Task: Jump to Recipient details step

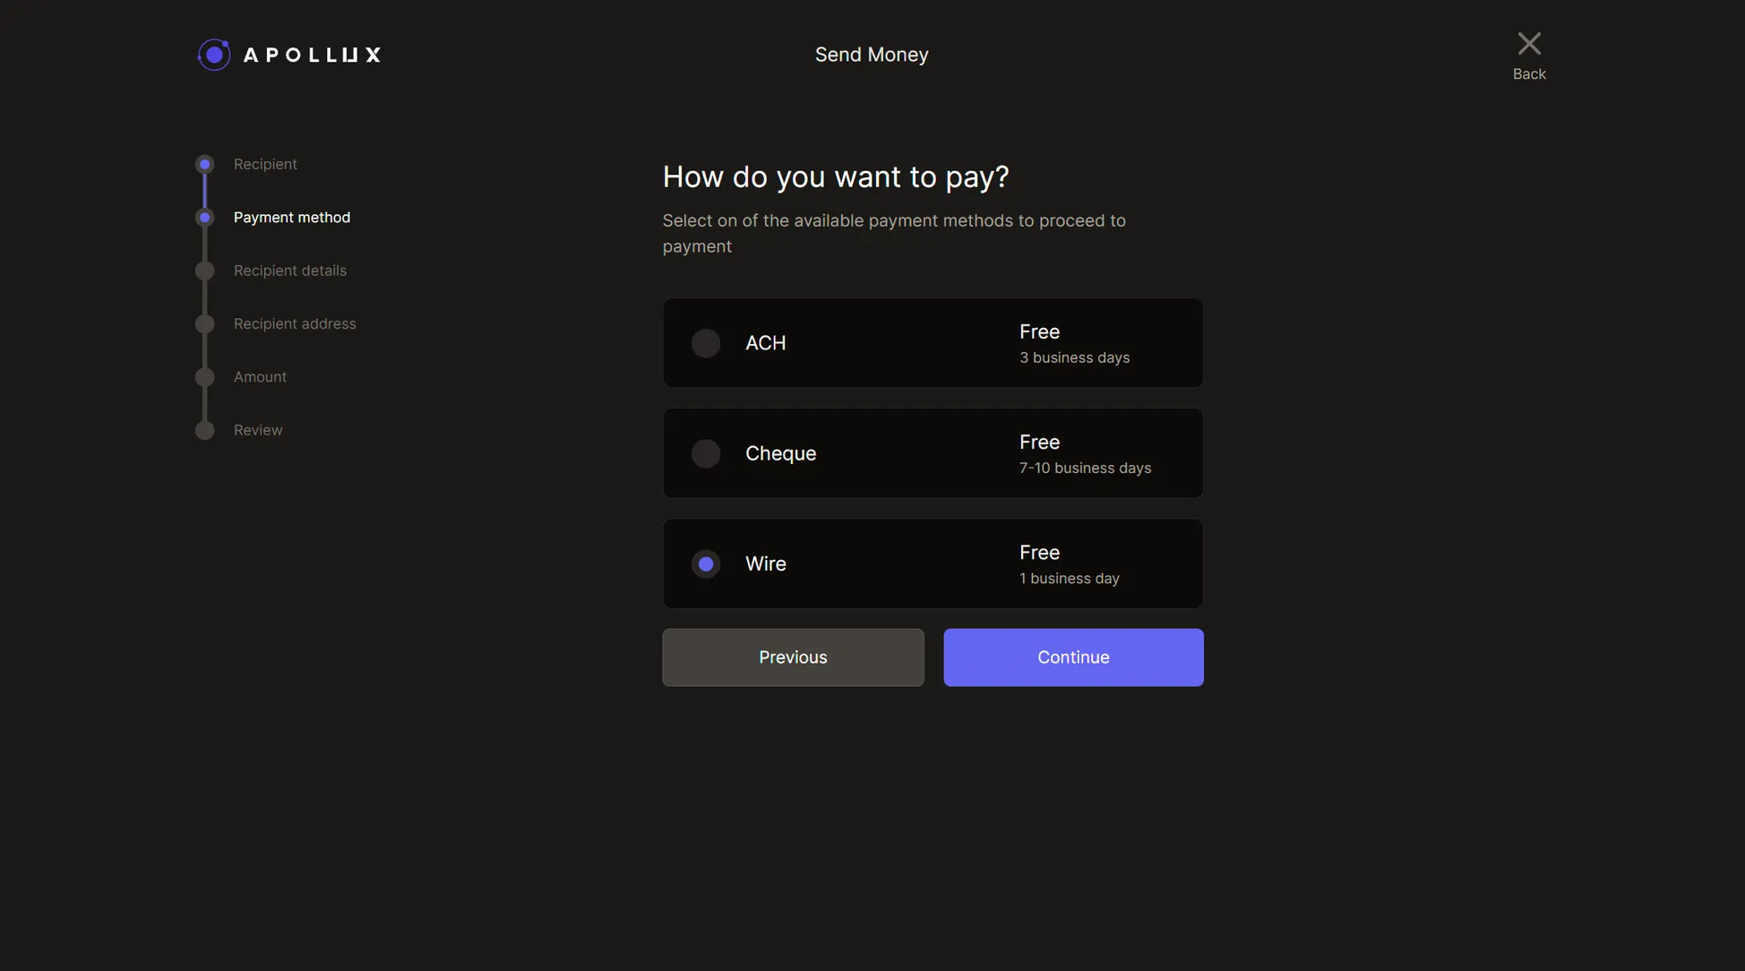Action: coord(290,271)
